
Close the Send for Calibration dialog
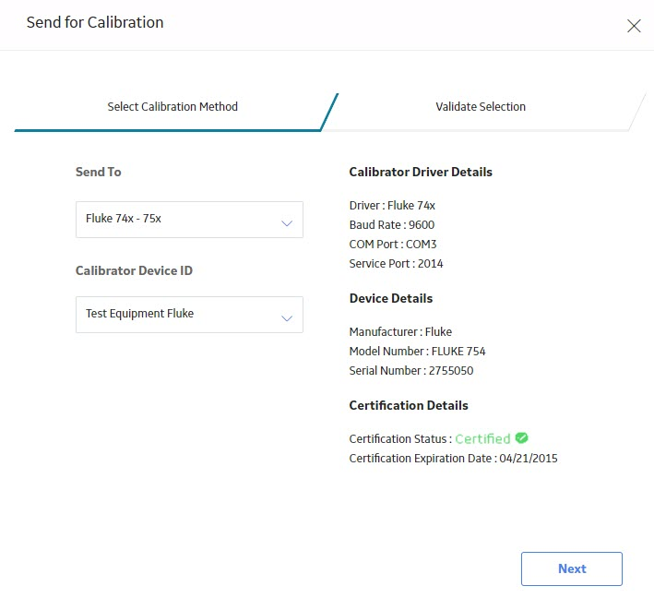634,26
